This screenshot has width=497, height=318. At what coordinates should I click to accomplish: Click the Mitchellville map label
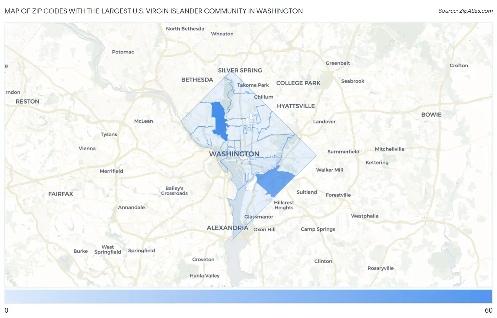[390, 149]
